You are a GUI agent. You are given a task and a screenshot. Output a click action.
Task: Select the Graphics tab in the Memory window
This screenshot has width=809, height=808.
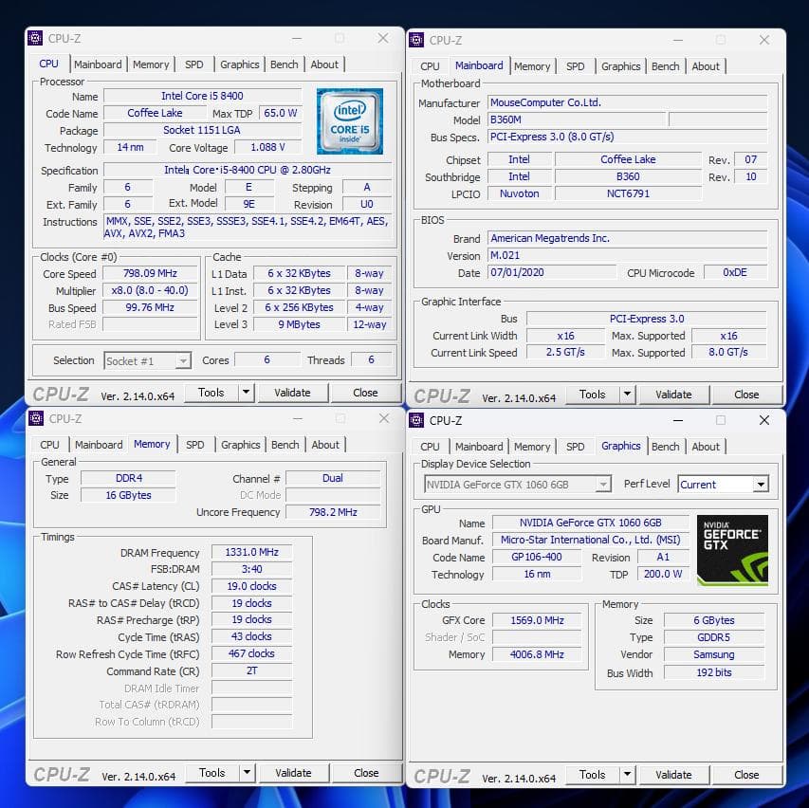[240, 444]
